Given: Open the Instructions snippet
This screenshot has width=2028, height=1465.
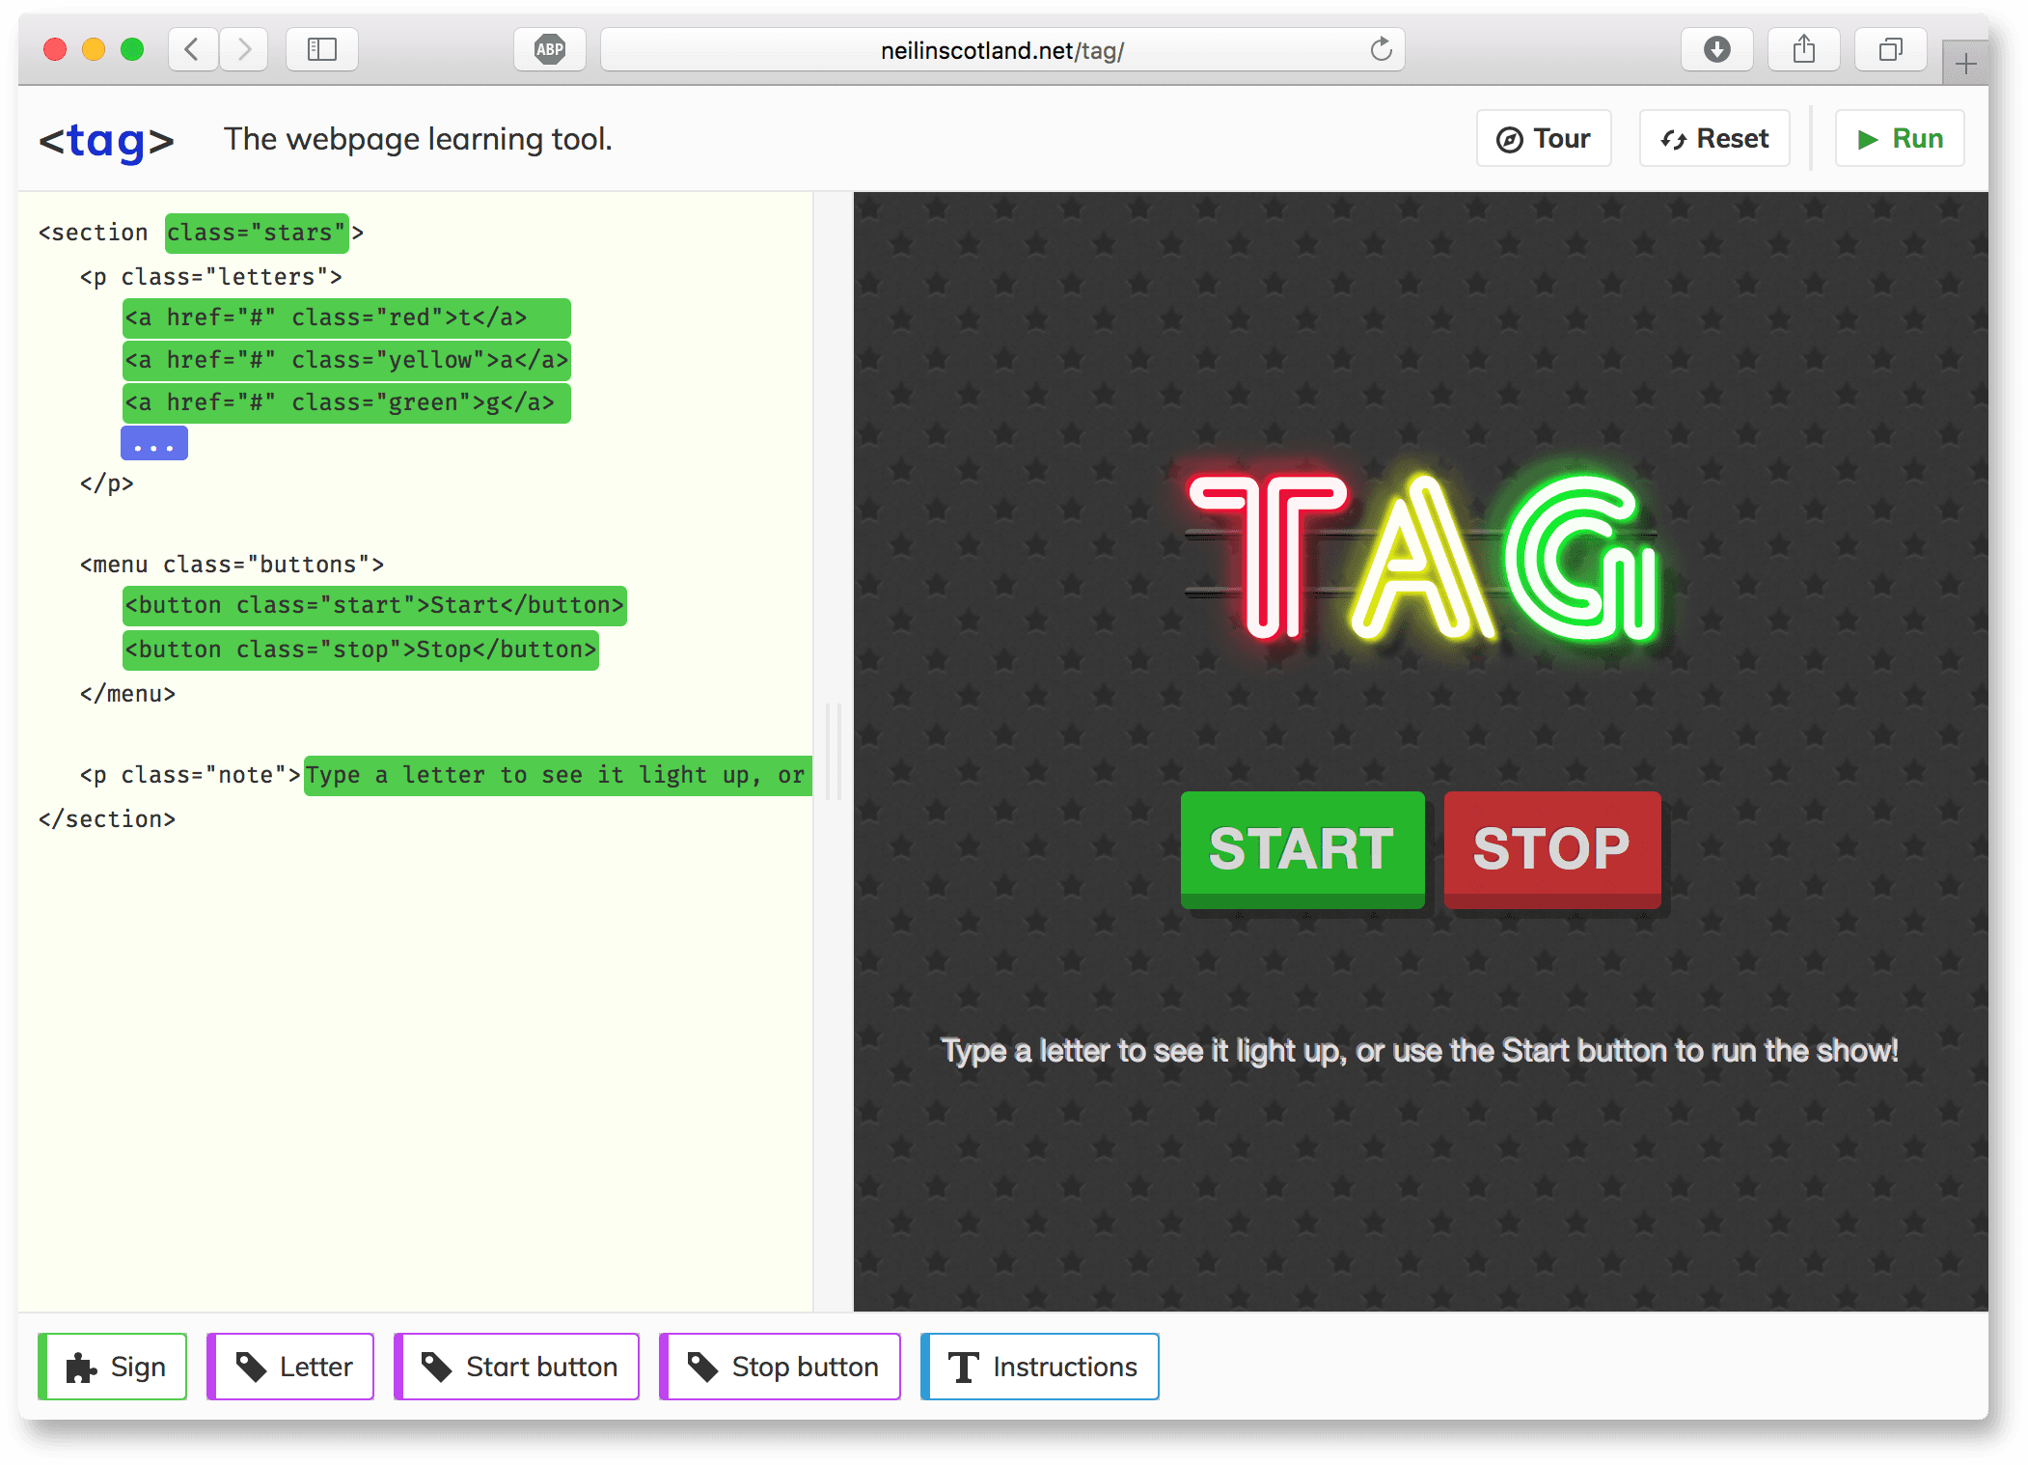Looking at the screenshot, I should click(x=1040, y=1367).
